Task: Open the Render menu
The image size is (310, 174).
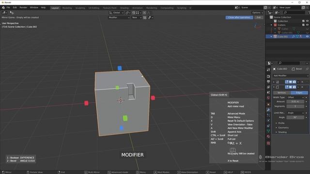Action: 23,8
